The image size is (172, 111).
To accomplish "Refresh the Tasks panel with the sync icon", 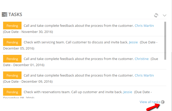I will (156, 15).
